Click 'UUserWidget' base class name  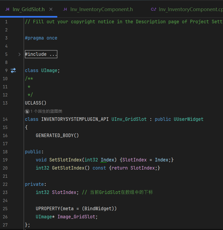(x=189, y=119)
